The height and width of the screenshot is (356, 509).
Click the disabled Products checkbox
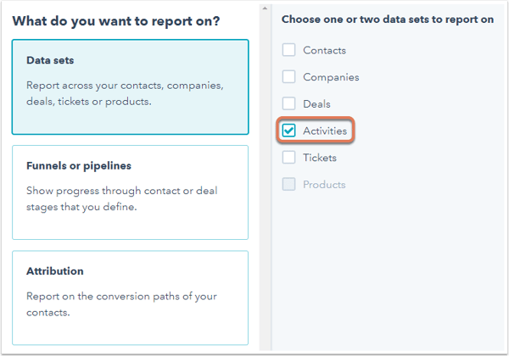288,184
